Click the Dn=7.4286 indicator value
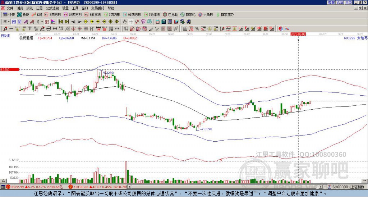This screenshot has height=197, width=368. [x=109, y=38]
